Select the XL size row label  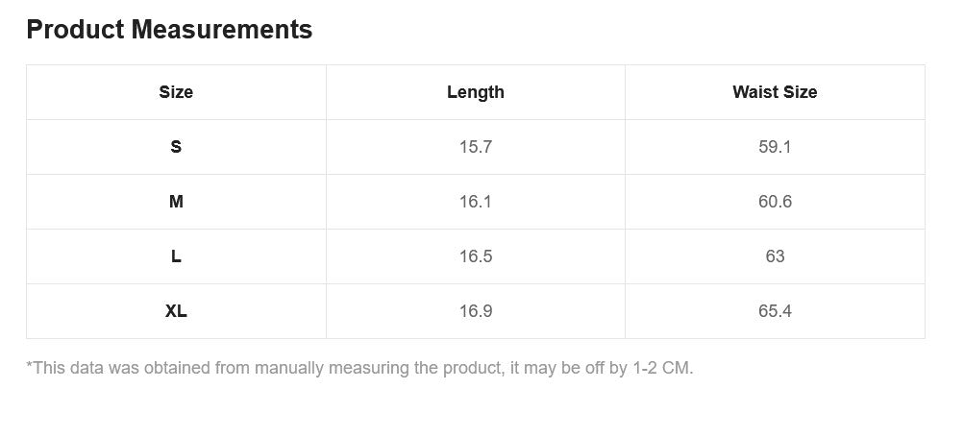pos(176,311)
